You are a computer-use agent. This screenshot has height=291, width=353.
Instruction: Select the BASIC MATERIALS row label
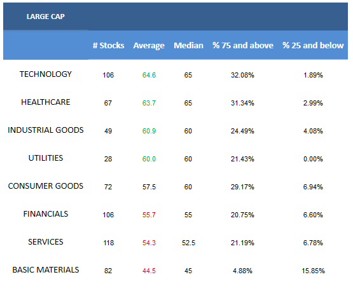point(45,269)
